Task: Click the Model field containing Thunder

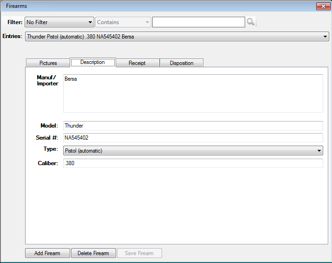Action: [193, 126]
